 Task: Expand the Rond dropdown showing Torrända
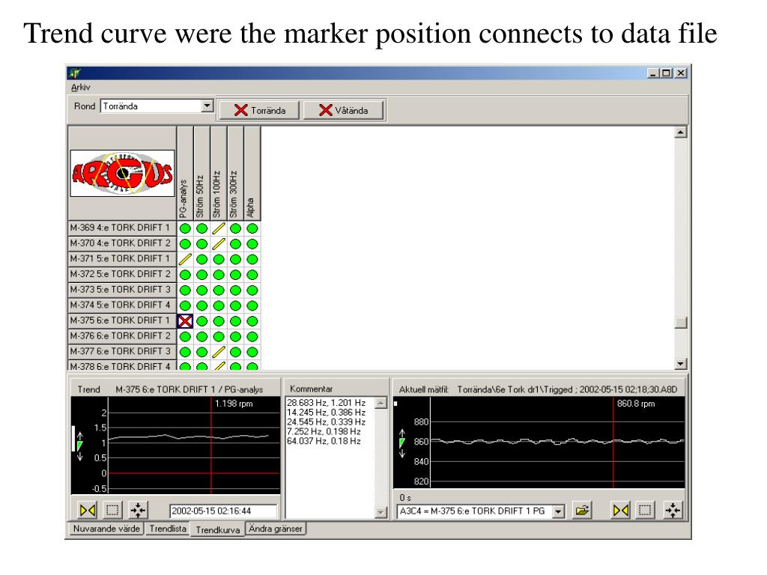tap(207, 106)
